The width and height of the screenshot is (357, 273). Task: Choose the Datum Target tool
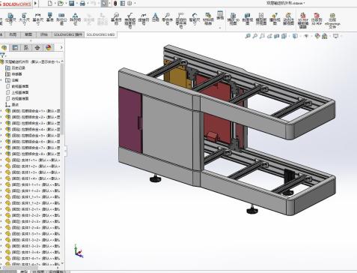coord(116,19)
